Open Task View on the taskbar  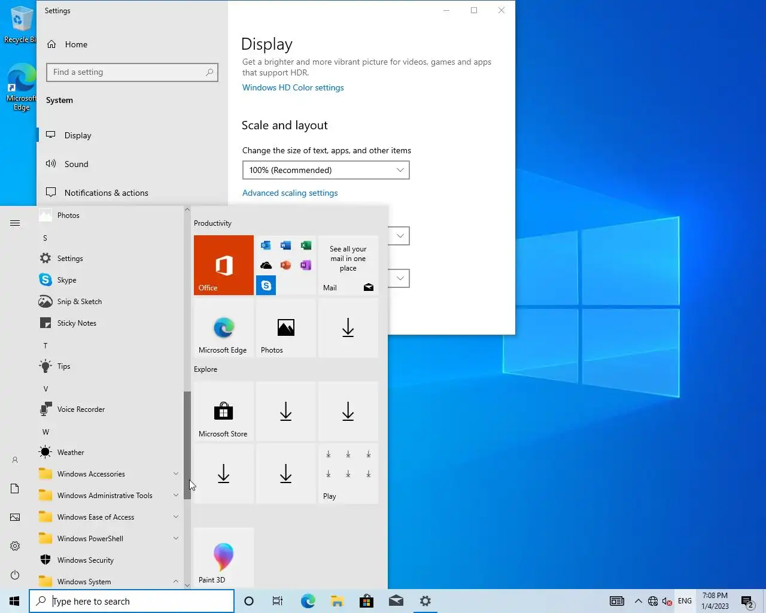coord(278,601)
